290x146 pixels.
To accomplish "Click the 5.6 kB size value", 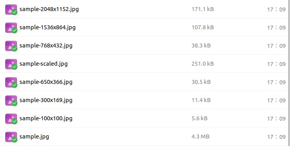I will click(x=199, y=118).
